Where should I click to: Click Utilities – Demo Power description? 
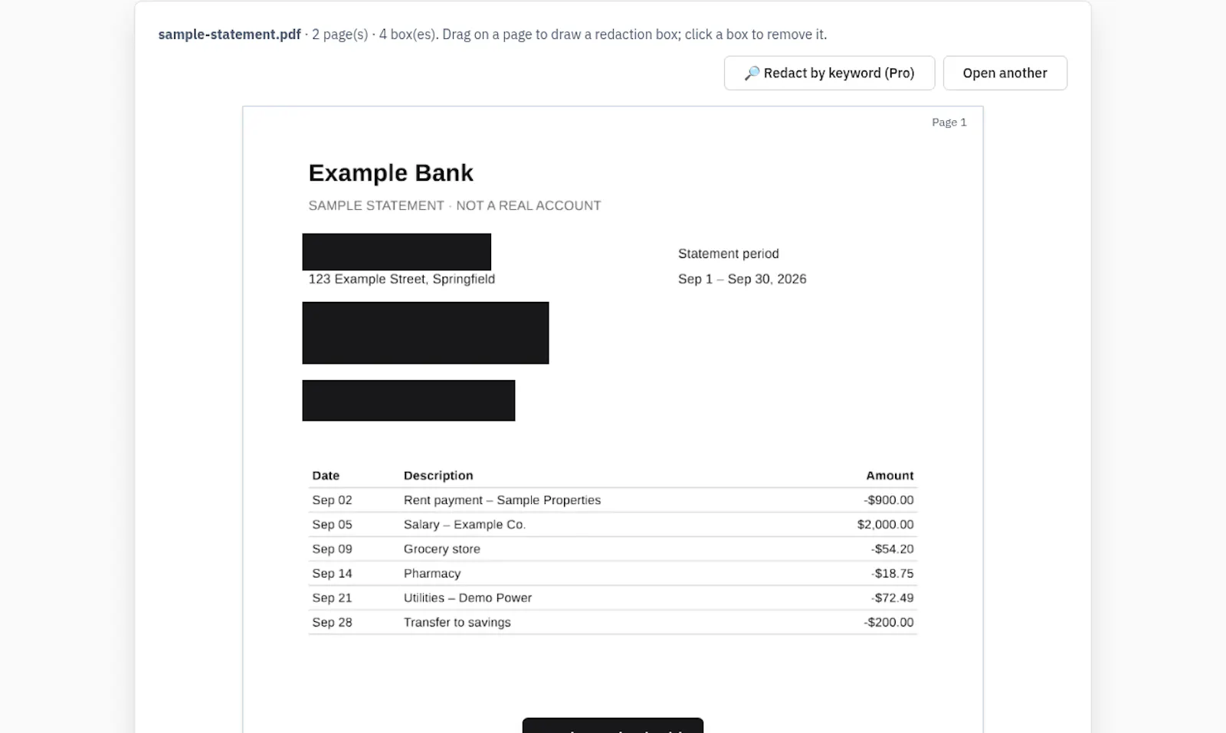pos(467,598)
